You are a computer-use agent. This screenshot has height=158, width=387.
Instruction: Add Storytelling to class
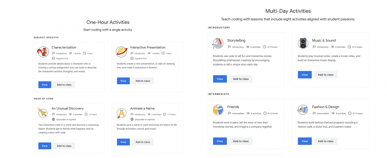(x=241, y=79)
